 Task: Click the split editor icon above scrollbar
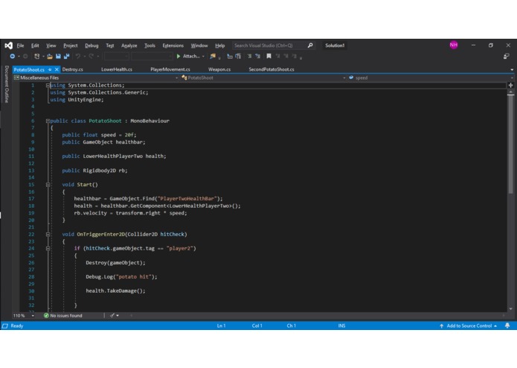pyautogui.click(x=510, y=85)
